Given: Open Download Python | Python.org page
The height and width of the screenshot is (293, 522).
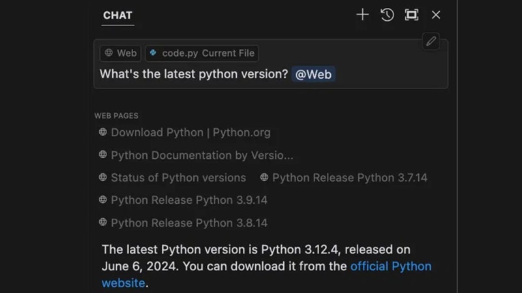Looking at the screenshot, I should coord(190,132).
